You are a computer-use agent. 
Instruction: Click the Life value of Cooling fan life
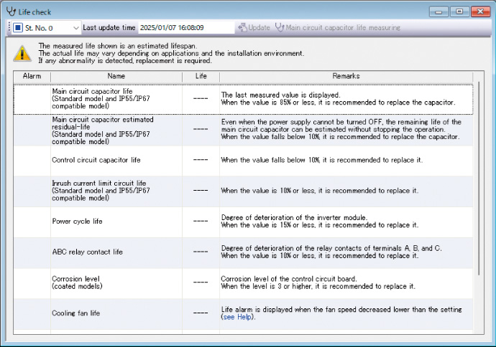[x=201, y=313]
